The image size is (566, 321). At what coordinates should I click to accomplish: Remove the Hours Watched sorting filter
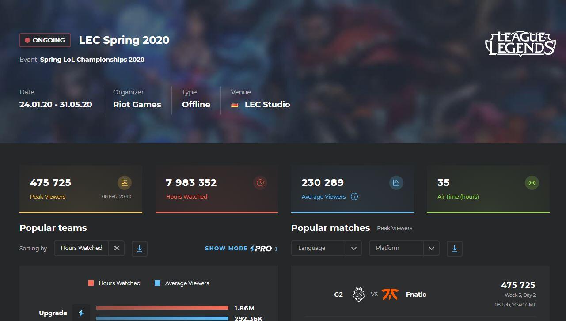click(117, 248)
